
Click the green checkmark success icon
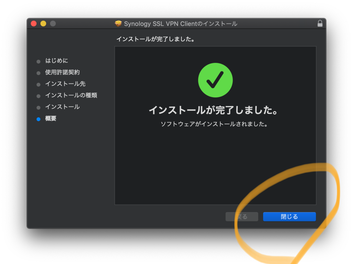215,80
